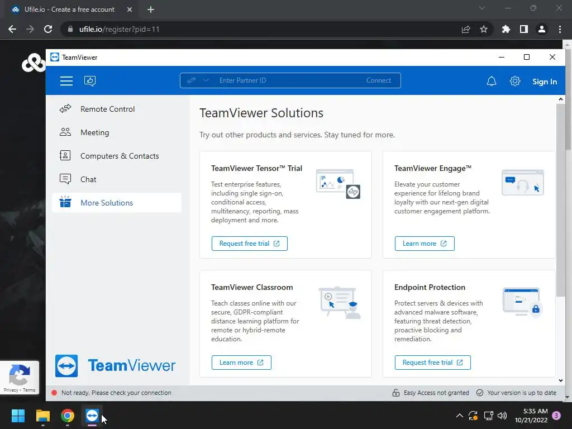Click 'Easy Access not granted' text
This screenshot has width=572, height=429.
[x=436, y=393]
